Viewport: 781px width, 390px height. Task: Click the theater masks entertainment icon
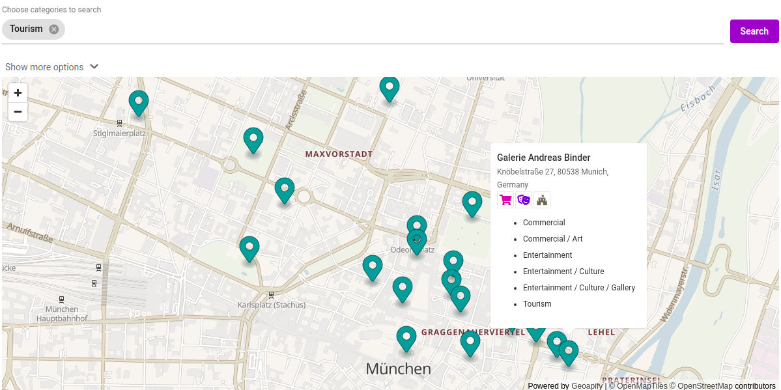click(524, 200)
